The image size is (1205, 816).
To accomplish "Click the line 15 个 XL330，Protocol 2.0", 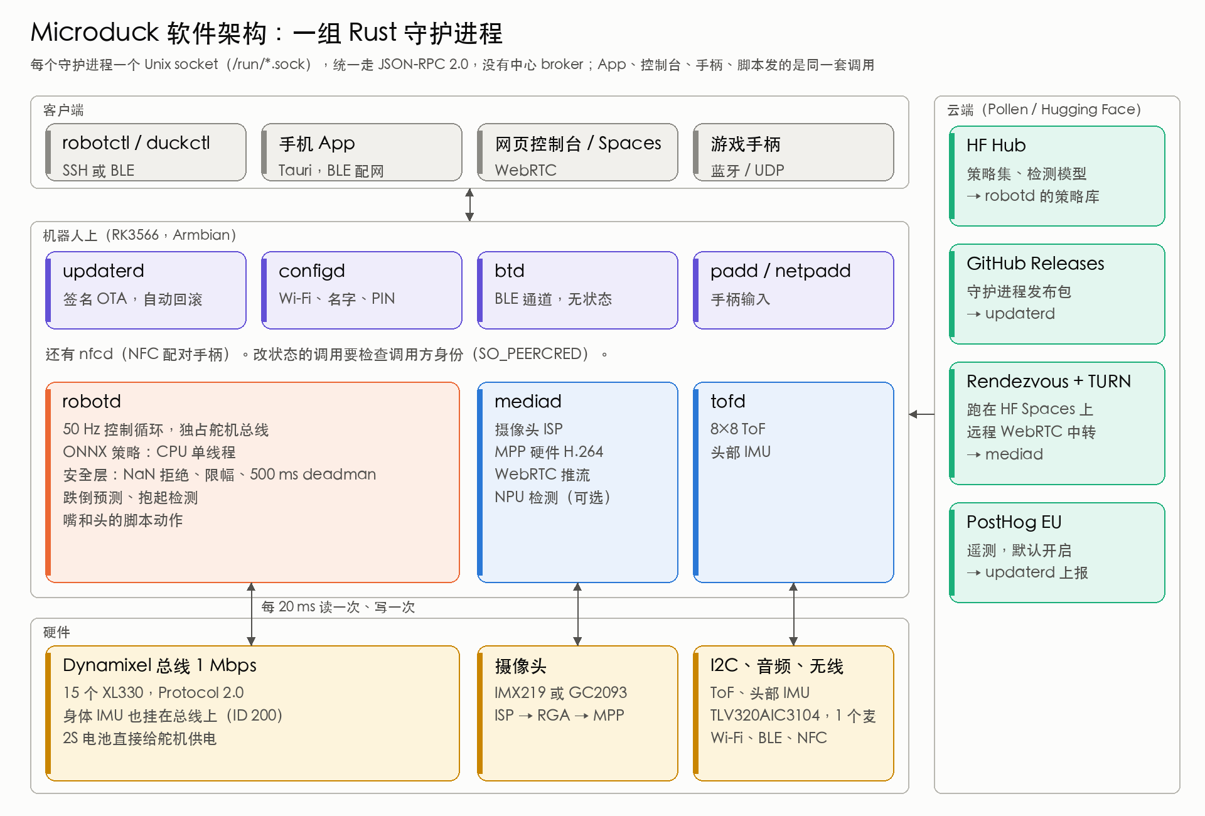I will coord(153,694).
